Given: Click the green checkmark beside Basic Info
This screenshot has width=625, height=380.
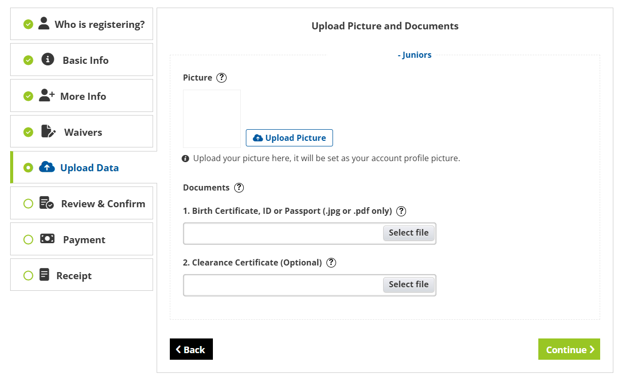Looking at the screenshot, I should click(x=28, y=60).
